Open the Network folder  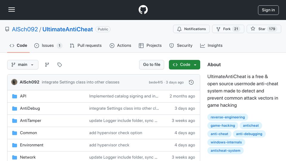click(28, 157)
